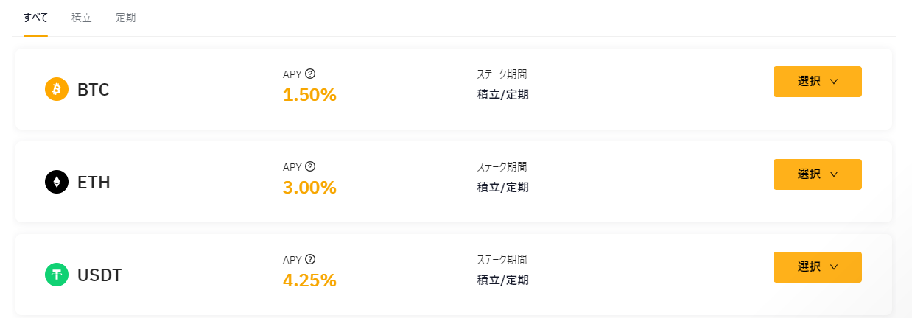This screenshot has height=318, width=912.
Task: Click the USDT coin name
Action: pyautogui.click(x=99, y=275)
